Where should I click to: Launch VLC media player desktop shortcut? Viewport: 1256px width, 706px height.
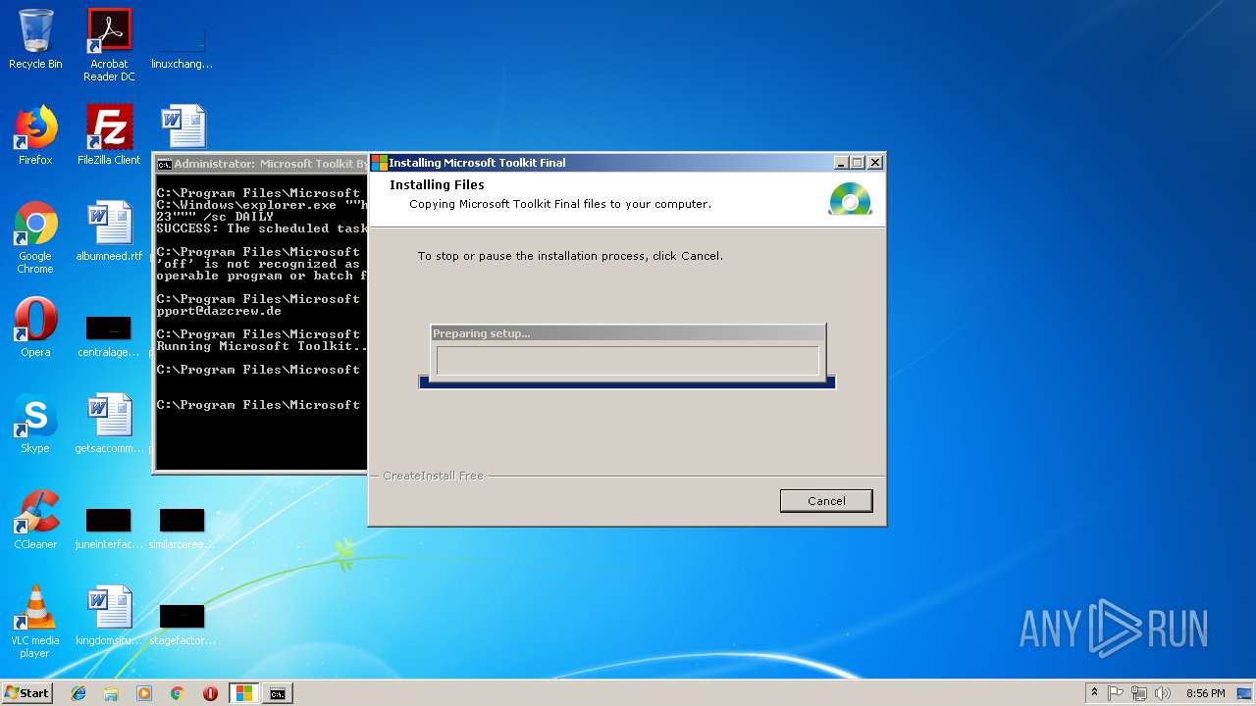(35, 622)
